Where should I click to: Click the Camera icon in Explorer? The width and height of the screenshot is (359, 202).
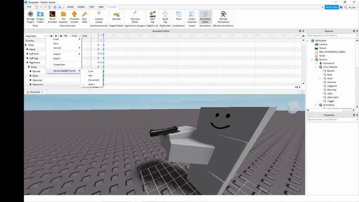(316, 44)
